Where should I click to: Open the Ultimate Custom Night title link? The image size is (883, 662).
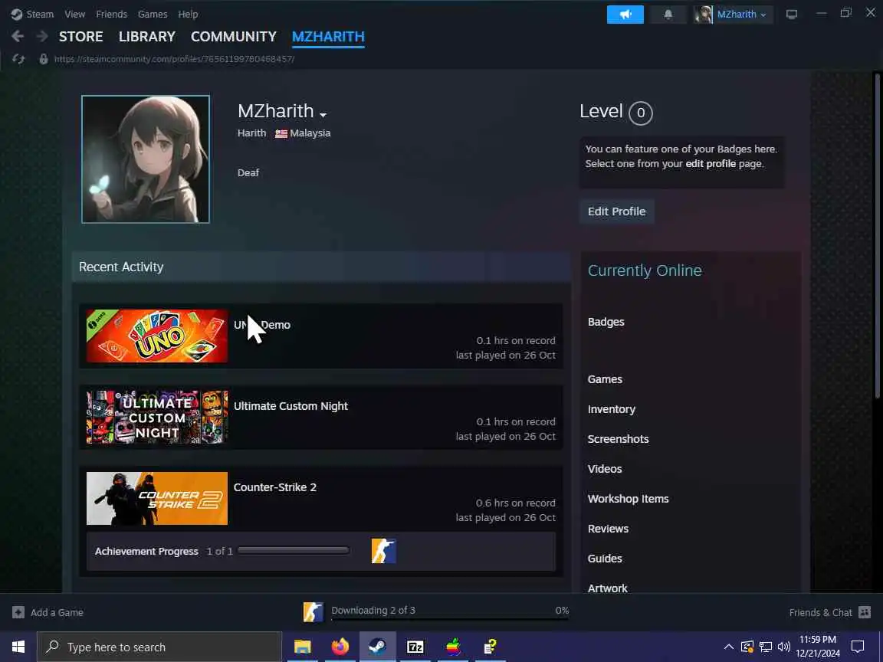click(x=291, y=406)
